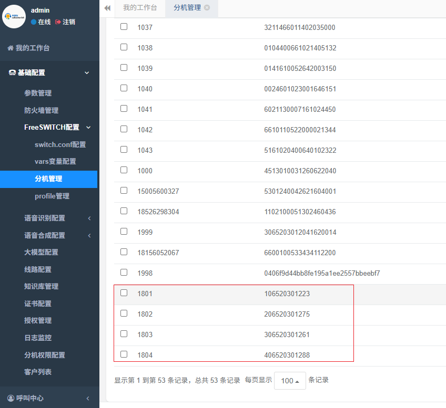
Task: Tick the checkbox for extension 1804
Action: pos(124,354)
